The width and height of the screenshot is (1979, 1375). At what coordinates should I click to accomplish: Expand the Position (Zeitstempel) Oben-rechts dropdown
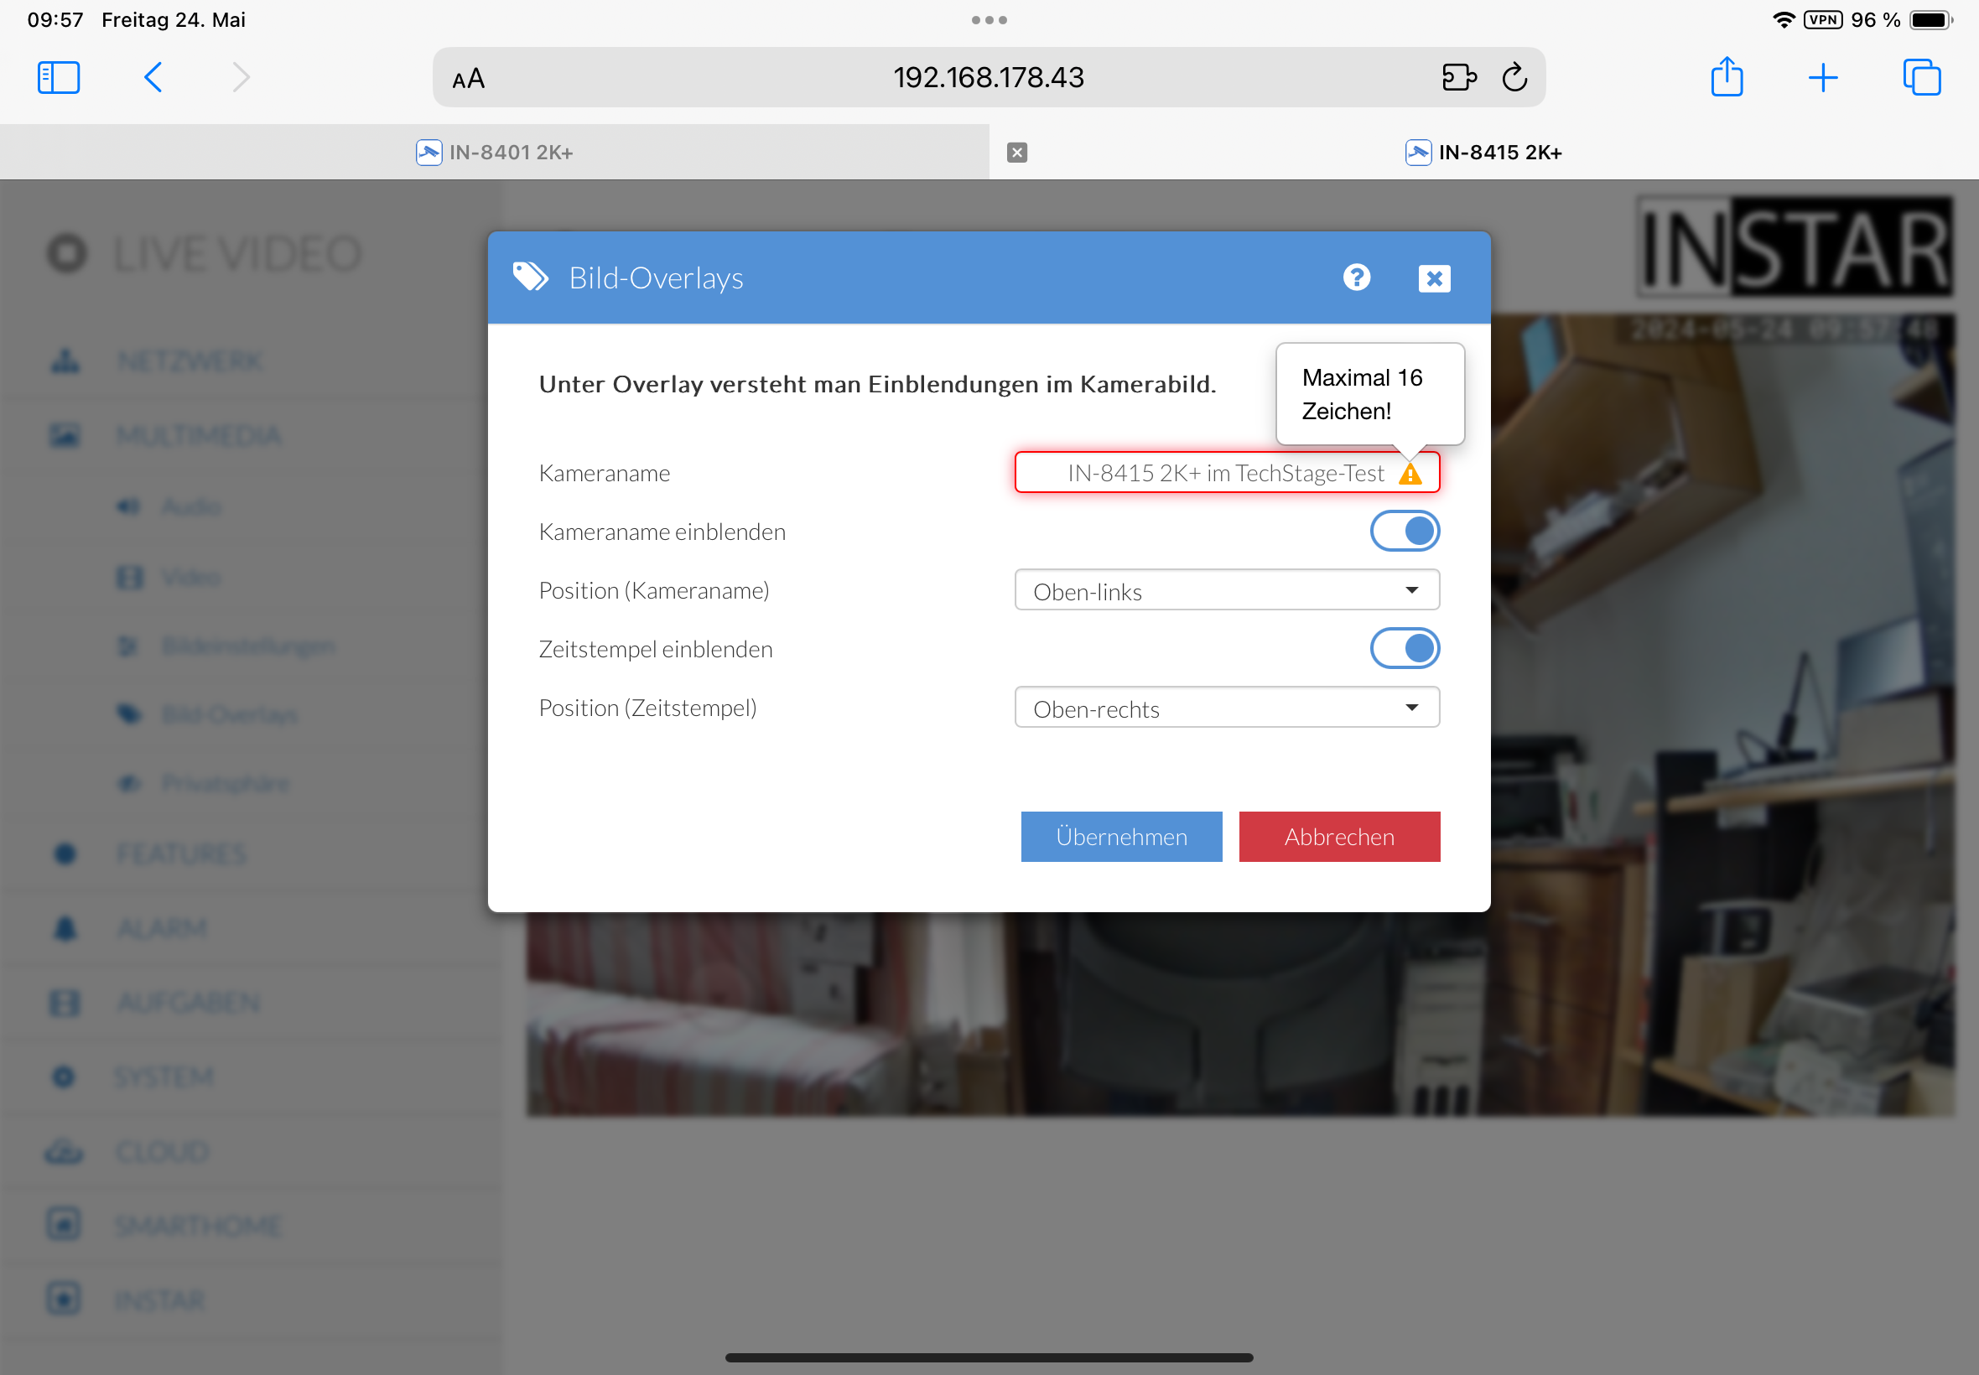tap(1226, 708)
